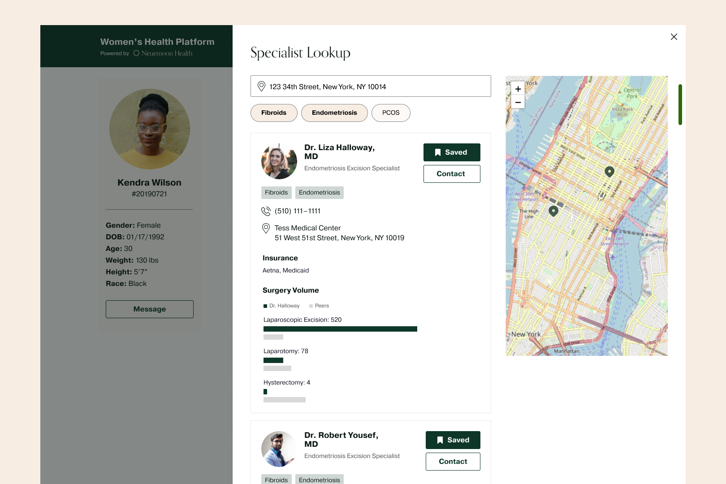Click the location pin icon in address field

261,86
